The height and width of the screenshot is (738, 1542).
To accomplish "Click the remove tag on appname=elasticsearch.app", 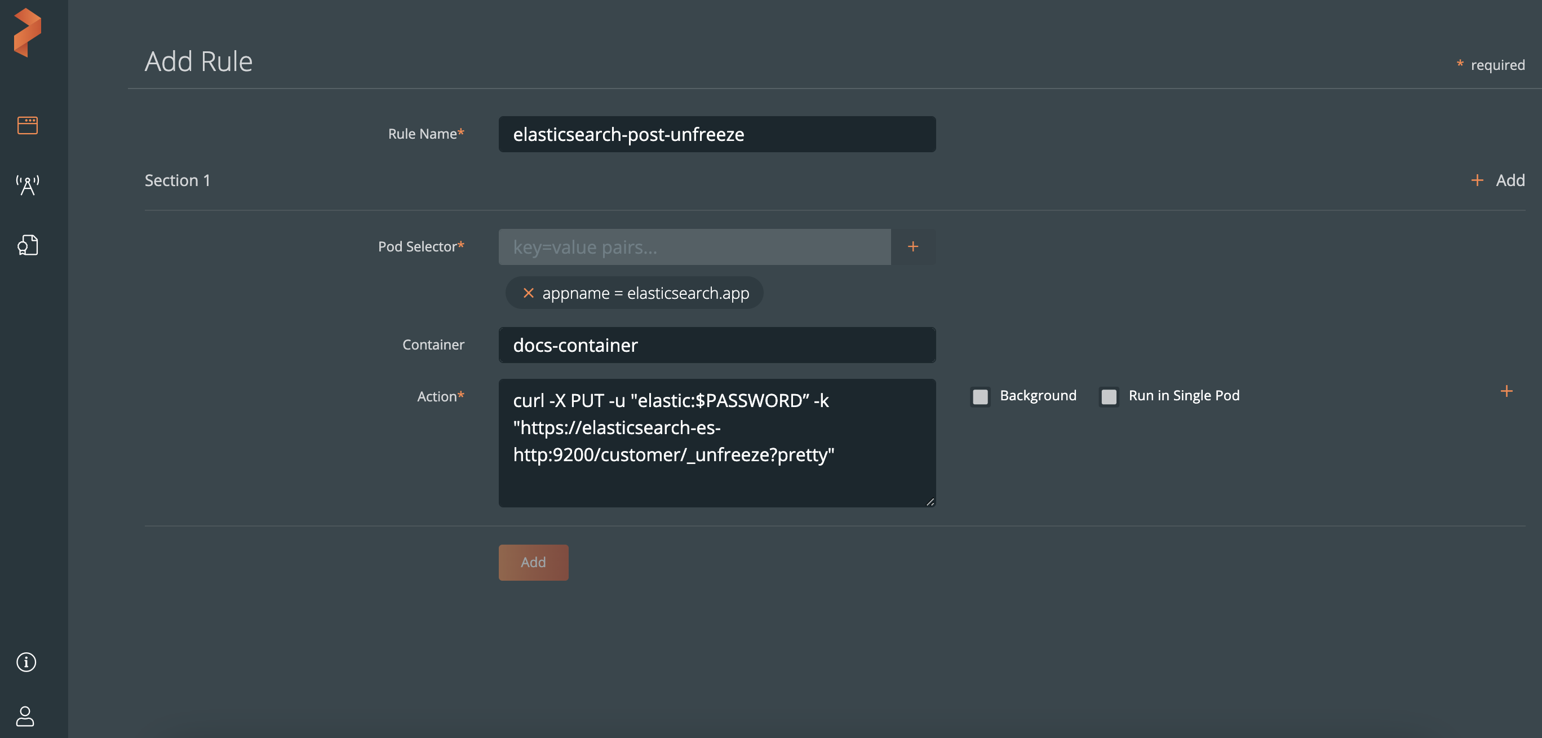I will 526,292.
